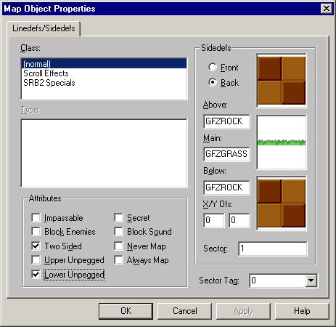336x327 pixels.
Task: Click the OK button
Action: click(126, 311)
